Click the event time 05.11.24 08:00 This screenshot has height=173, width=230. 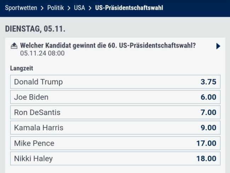(42, 54)
